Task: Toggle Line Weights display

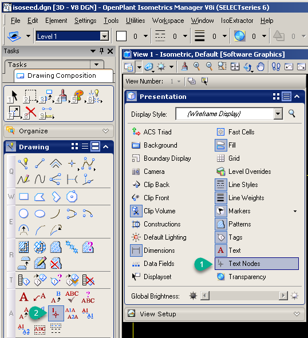Action: (x=239, y=198)
